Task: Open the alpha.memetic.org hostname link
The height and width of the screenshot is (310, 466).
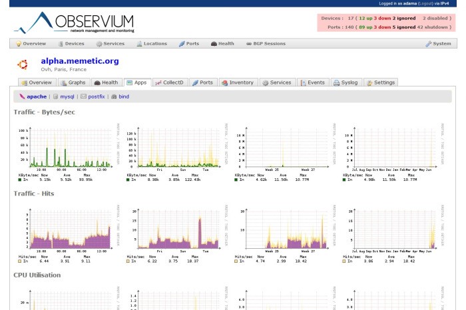Action: point(79,61)
